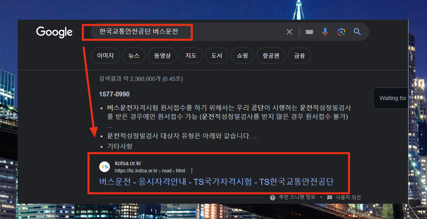This screenshot has width=427, height=219.
Task: Select the 이미지 filter tab
Action: 105,55
